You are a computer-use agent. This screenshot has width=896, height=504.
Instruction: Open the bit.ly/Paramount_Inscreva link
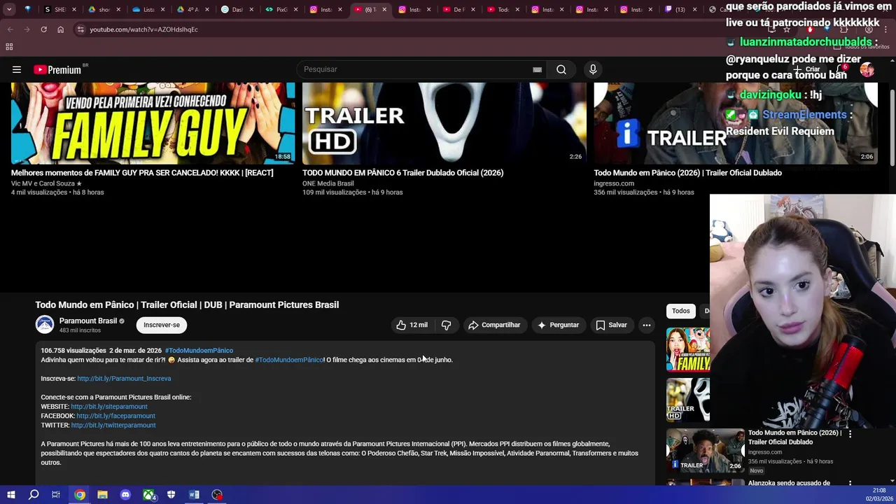tap(124, 379)
